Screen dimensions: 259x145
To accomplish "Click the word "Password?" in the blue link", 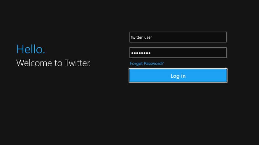I will click(x=154, y=63).
